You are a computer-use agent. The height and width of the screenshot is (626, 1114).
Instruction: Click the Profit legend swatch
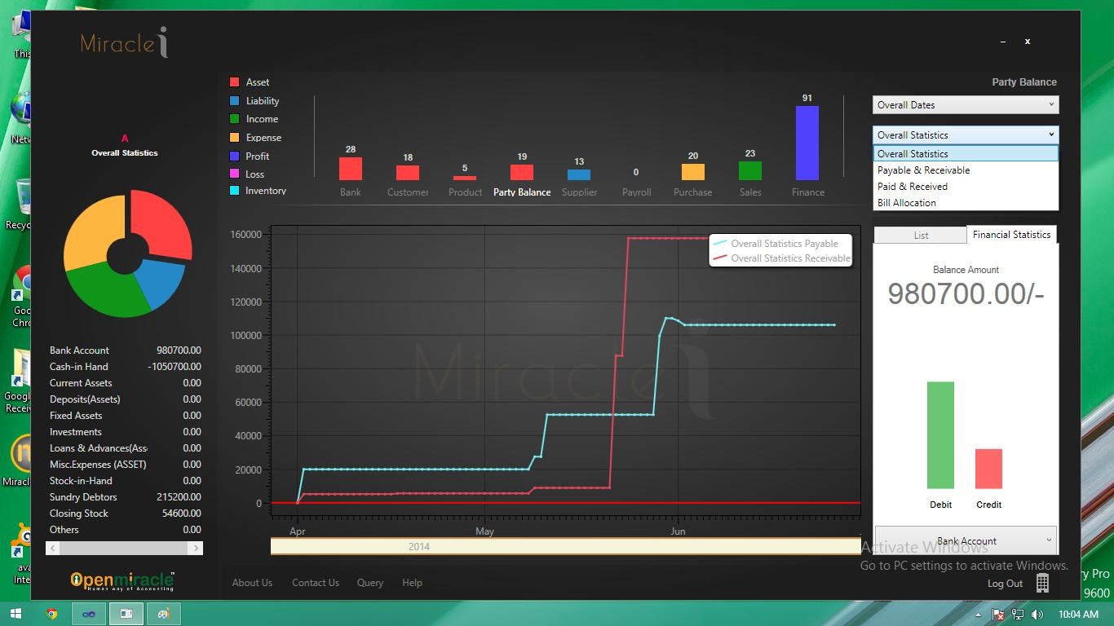pyautogui.click(x=234, y=156)
